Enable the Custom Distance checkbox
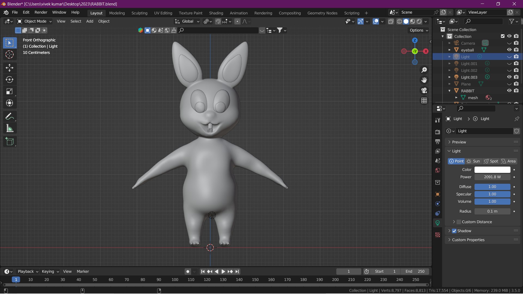The width and height of the screenshot is (523, 294). 459,222
